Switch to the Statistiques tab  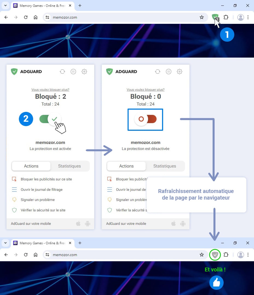[70, 166]
